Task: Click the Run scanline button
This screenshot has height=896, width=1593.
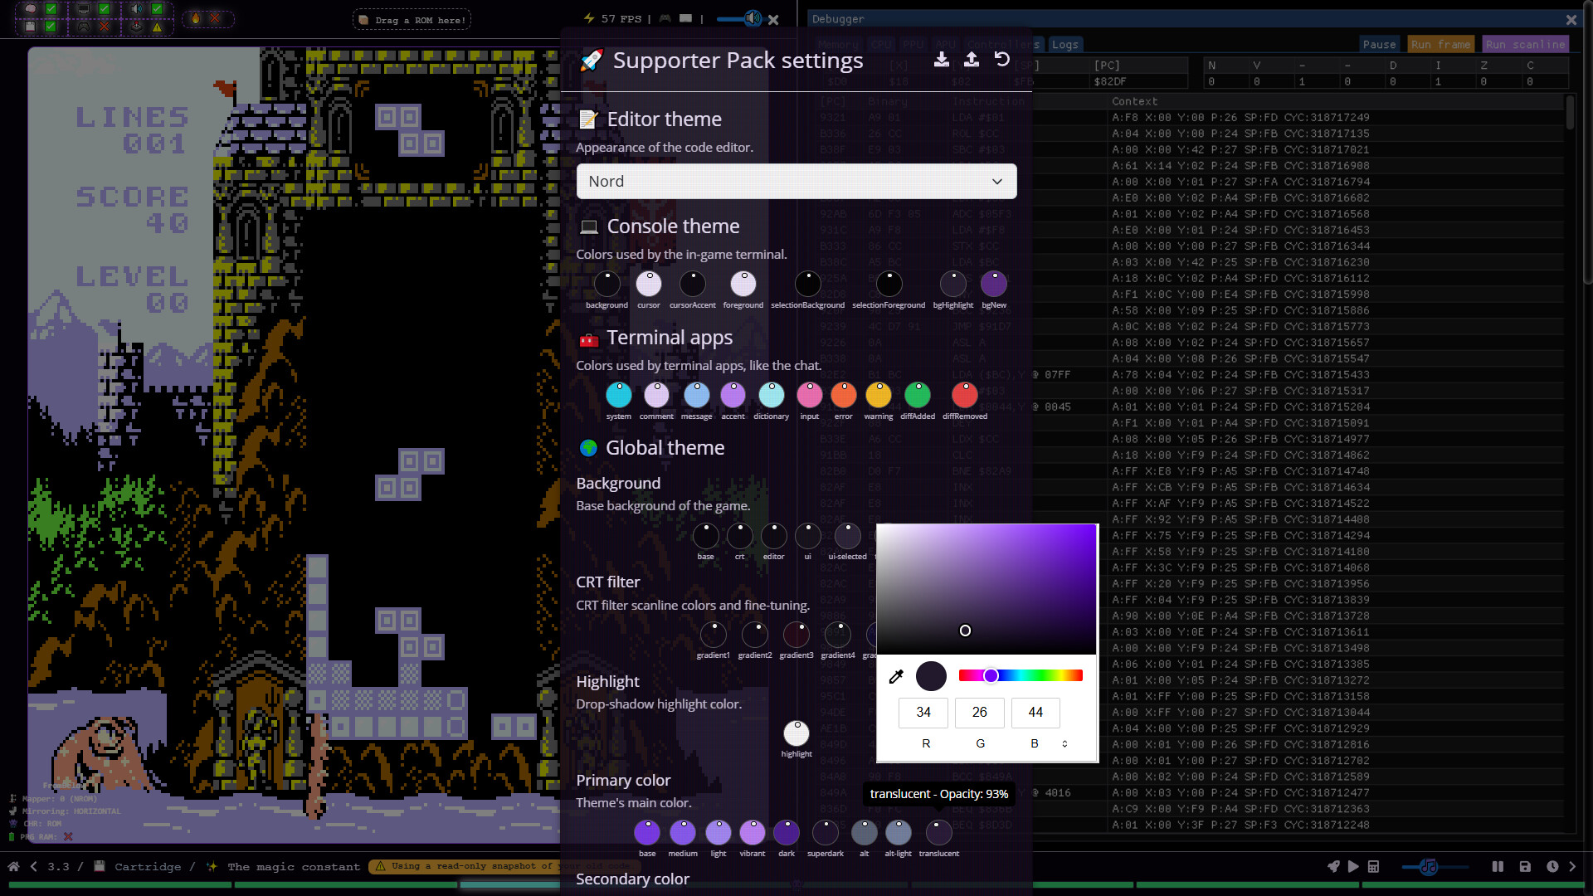Action: tap(1525, 44)
